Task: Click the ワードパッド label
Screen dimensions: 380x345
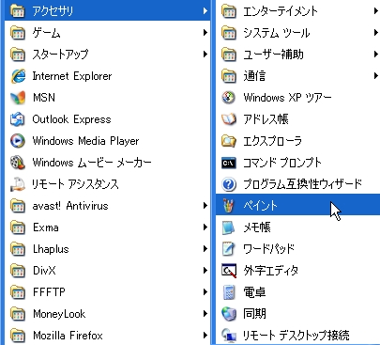Action: coord(269,249)
